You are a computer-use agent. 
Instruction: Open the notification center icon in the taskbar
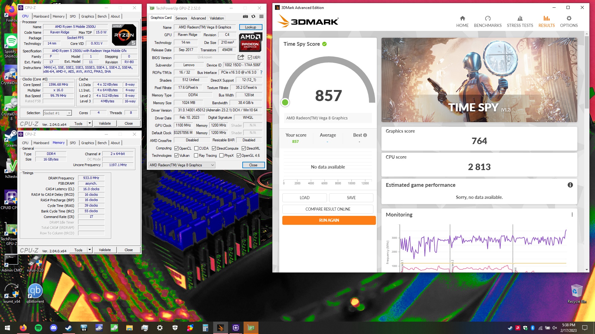tap(585, 328)
